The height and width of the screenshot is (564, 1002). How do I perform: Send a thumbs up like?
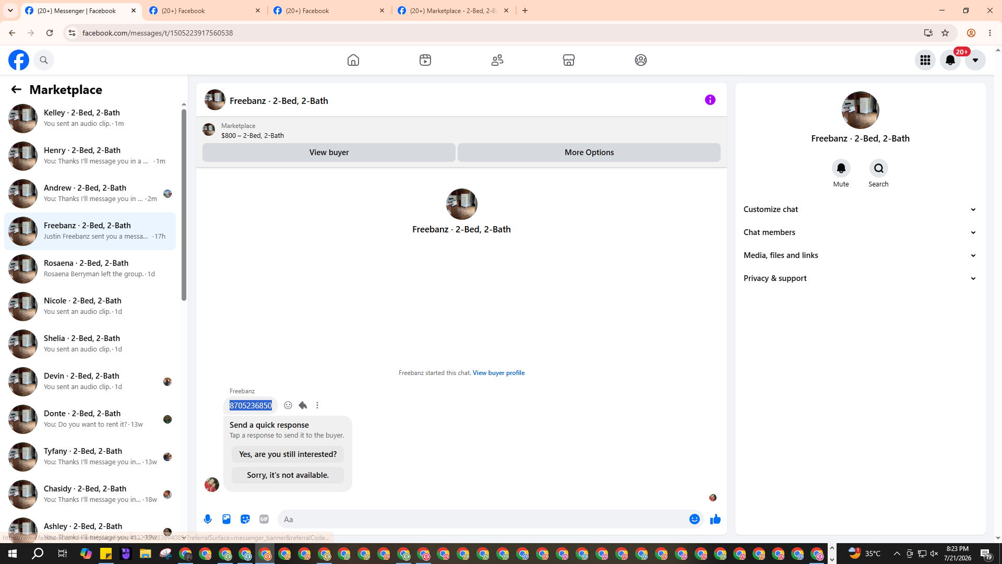(x=715, y=519)
